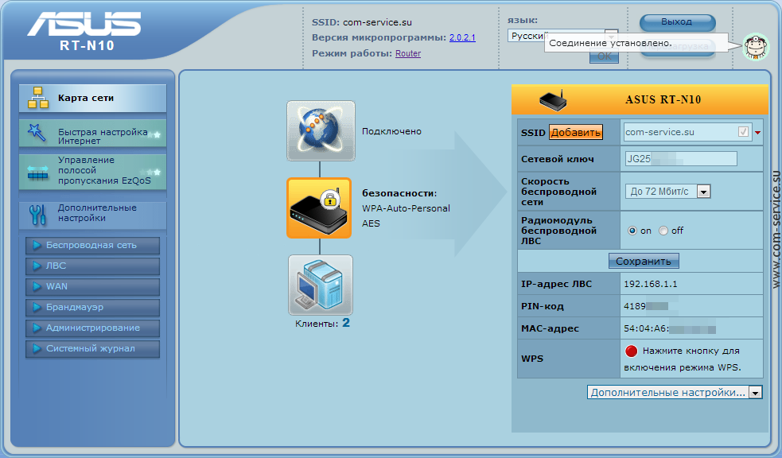Turn the wireless radio on
Viewport: 782px width, 458px height.
tap(632, 231)
